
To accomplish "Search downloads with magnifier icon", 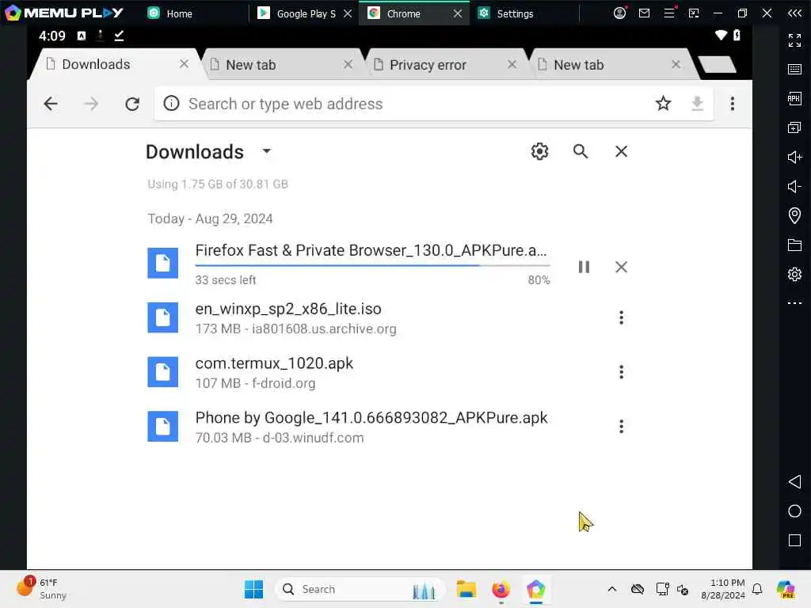I will (x=581, y=151).
